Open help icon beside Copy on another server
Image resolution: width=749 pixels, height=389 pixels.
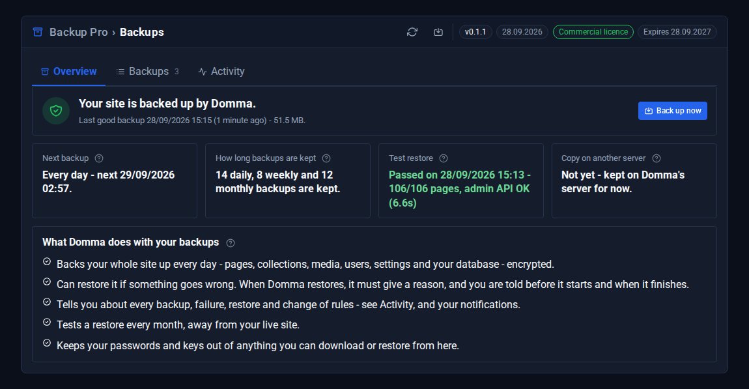[657, 158]
